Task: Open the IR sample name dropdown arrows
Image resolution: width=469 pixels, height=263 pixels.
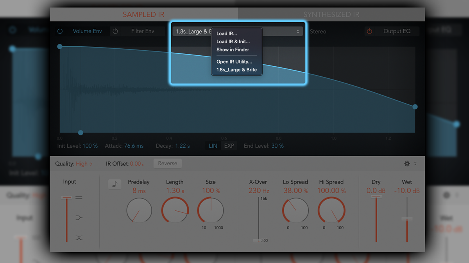Action: pyautogui.click(x=297, y=32)
